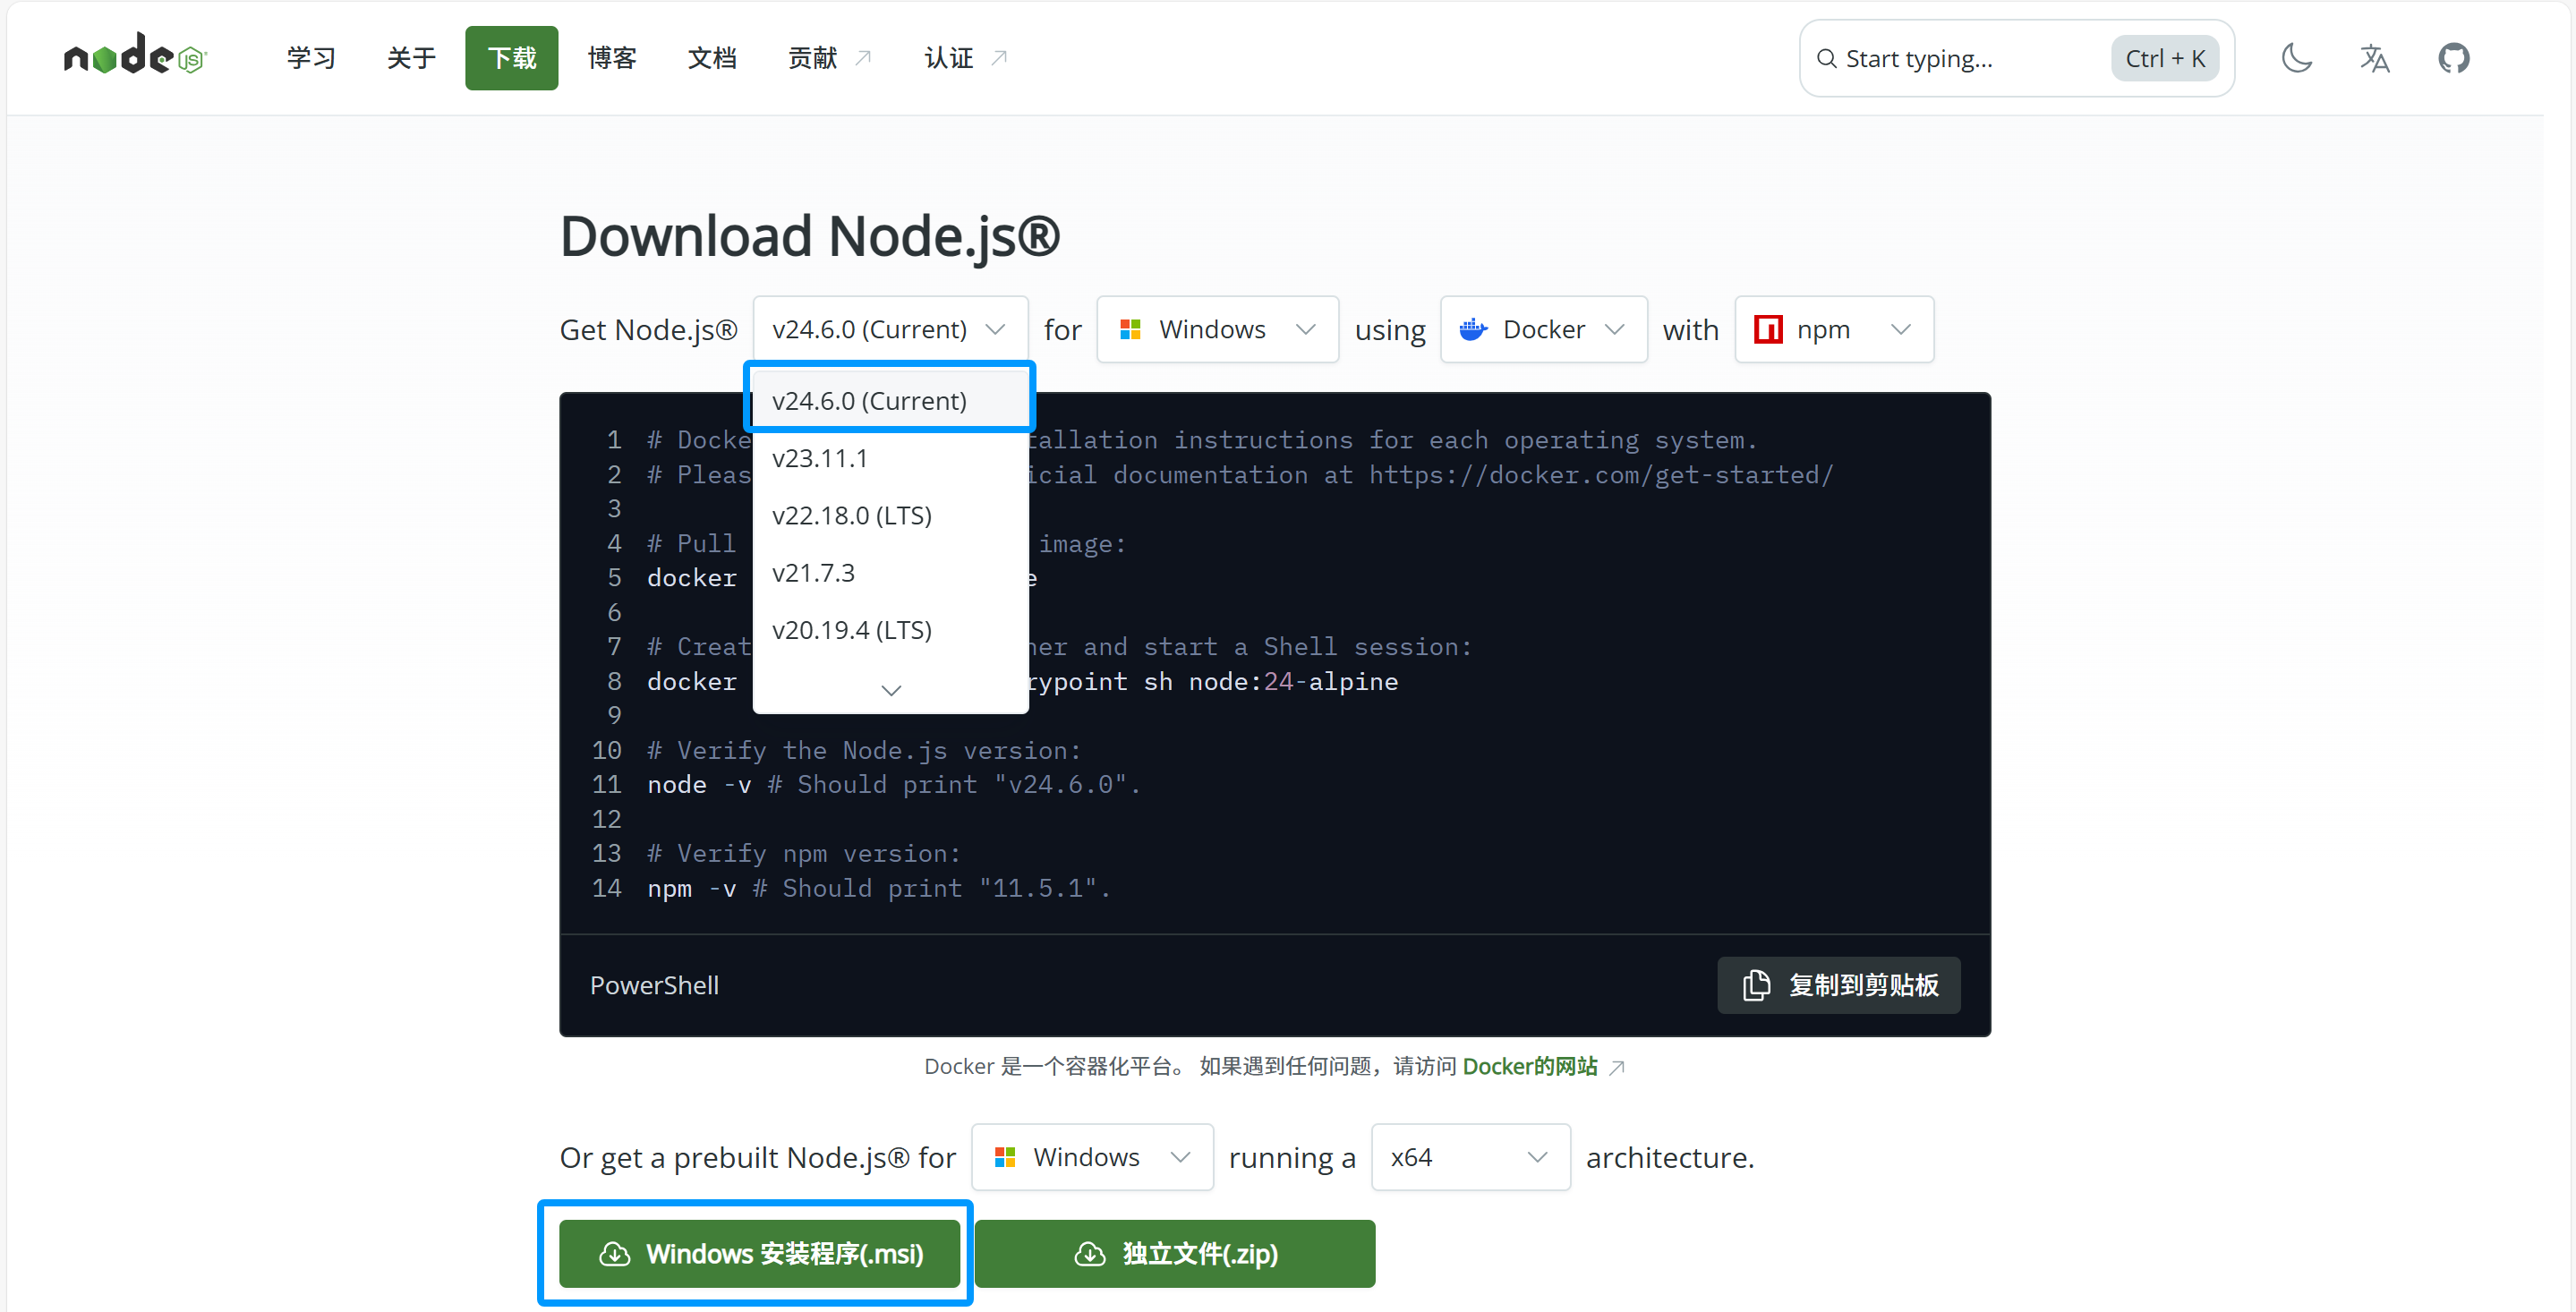Select v23.11.1 in version list
The image size is (2576, 1312).
890,458
